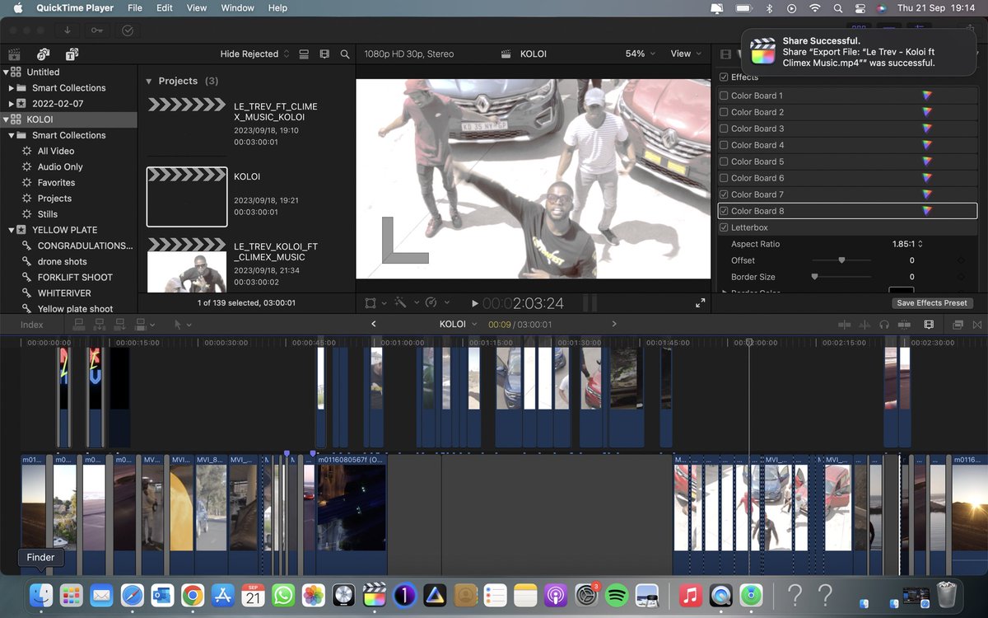Open the Transform tool pop-up in viewer

pos(375,303)
